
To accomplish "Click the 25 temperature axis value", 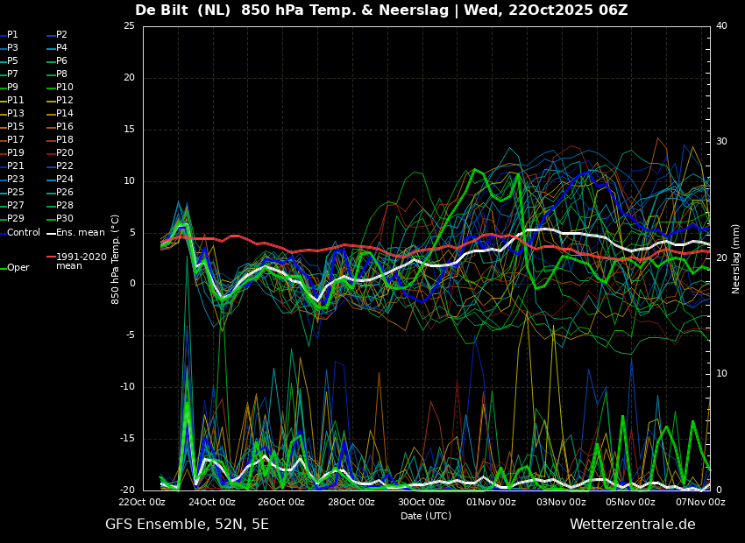I will coord(129,26).
